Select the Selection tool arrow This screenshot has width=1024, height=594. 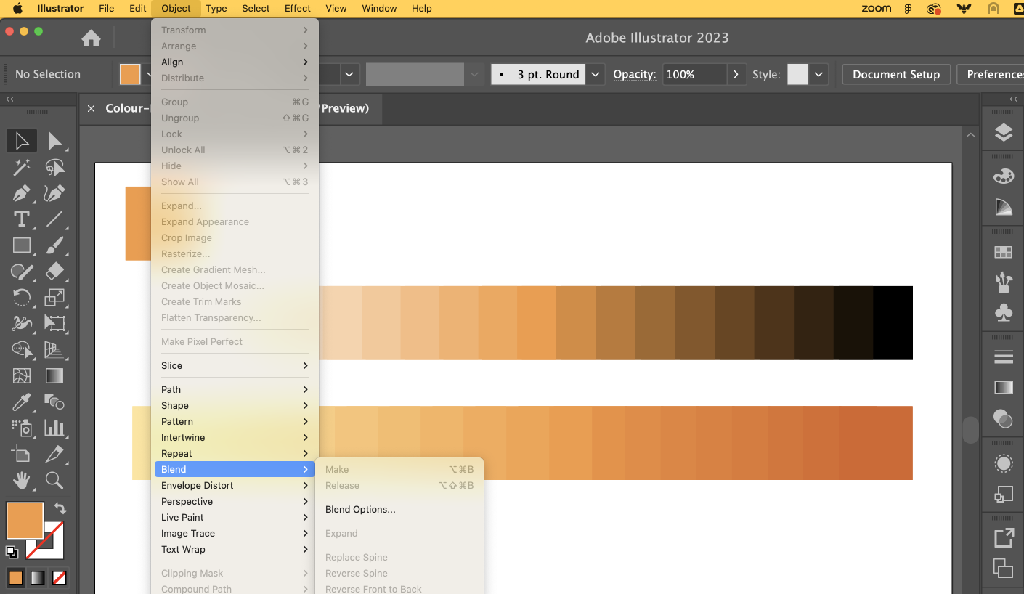[22, 141]
